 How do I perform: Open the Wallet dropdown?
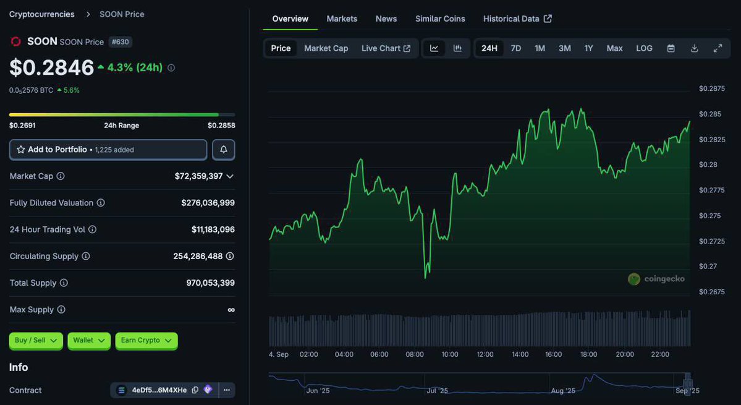click(89, 340)
